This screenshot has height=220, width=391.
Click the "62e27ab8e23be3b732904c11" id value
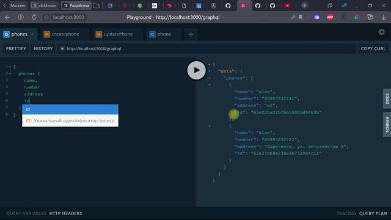(x=286, y=153)
